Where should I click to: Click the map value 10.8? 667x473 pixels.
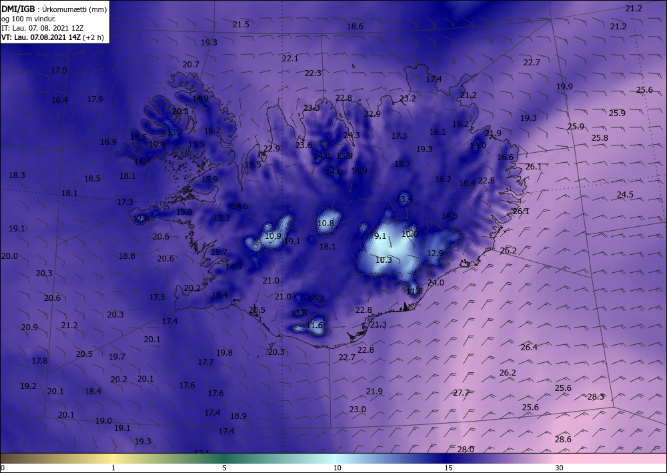tap(326, 223)
